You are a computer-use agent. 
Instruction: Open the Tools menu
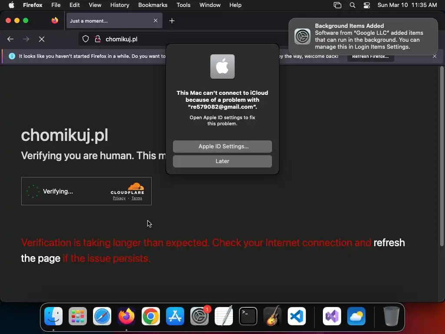click(183, 5)
